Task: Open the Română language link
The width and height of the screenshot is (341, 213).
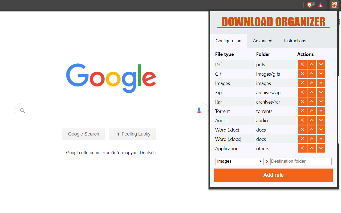Action: click(x=111, y=153)
